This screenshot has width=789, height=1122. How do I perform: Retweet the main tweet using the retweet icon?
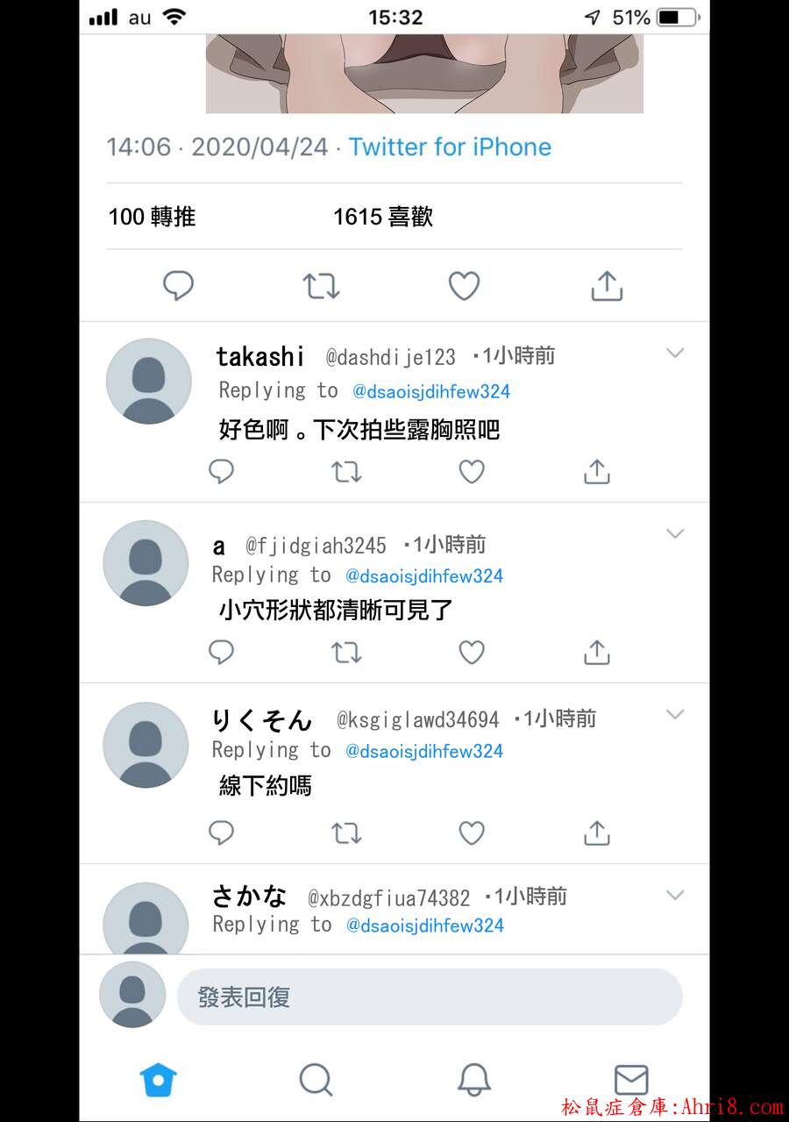click(x=321, y=286)
